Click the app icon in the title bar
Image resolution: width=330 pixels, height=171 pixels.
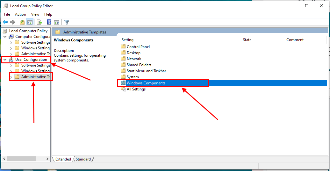(6, 6)
